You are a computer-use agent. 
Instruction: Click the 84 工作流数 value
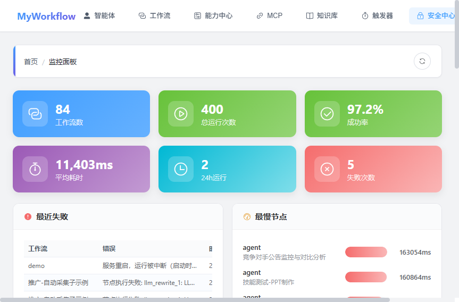tap(63, 110)
